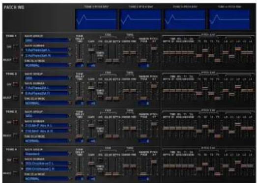Viewport: 257px width, 183px height.
Task: Open Tone 4 Delay Mode dropdown
Action: [x=48, y=179]
